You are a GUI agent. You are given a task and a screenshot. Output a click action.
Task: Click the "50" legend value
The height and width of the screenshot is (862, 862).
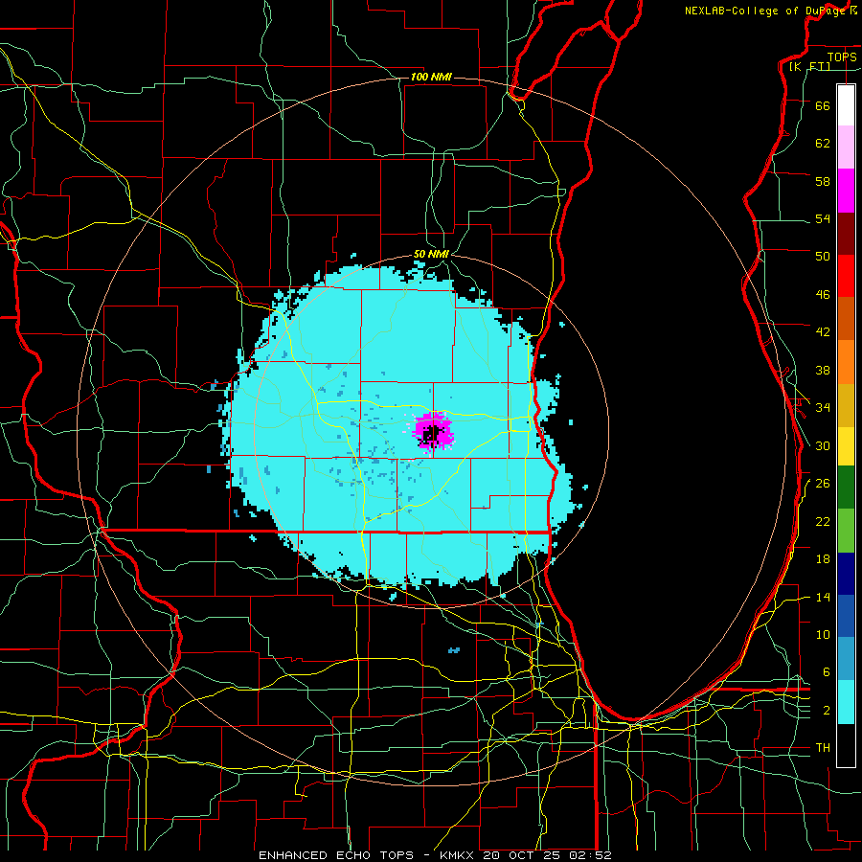pyautogui.click(x=823, y=257)
